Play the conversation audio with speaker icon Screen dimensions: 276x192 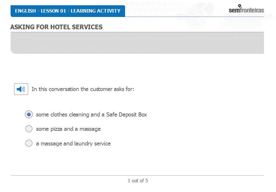click(21, 89)
